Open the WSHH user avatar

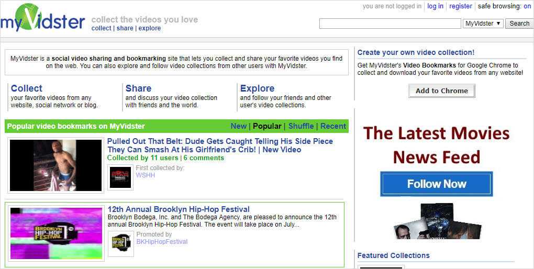(x=120, y=177)
